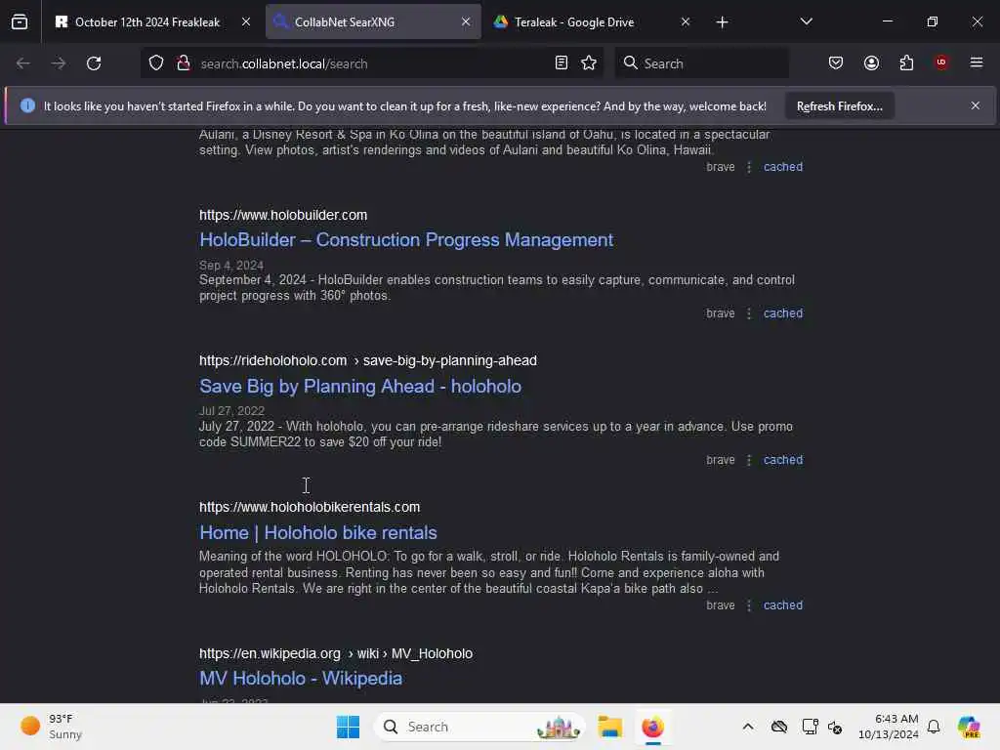Image resolution: width=1000 pixels, height=750 pixels.
Task: Expand options dots for HoloBuilder result
Action: point(749,313)
